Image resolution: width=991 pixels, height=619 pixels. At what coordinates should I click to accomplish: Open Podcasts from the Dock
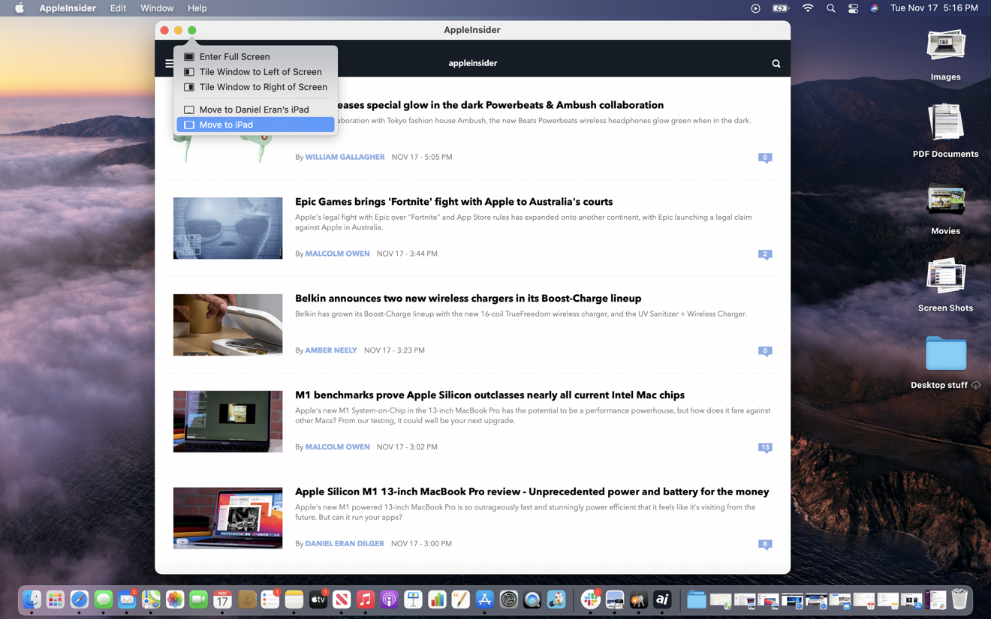coord(389,599)
